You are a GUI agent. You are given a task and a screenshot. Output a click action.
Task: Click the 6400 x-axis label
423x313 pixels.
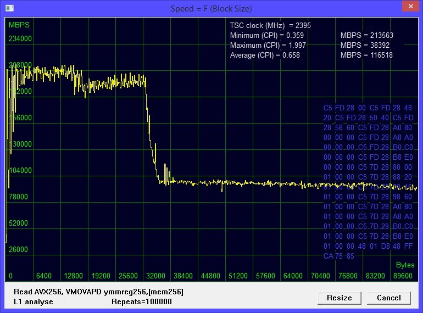coord(44,276)
